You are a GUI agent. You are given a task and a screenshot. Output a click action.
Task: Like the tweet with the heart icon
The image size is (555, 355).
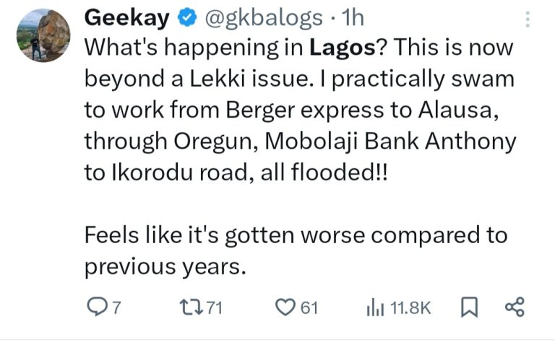pyautogui.click(x=287, y=308)
